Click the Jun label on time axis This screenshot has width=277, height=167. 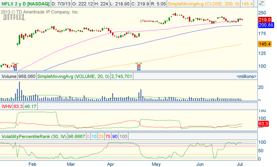[200, 164]
